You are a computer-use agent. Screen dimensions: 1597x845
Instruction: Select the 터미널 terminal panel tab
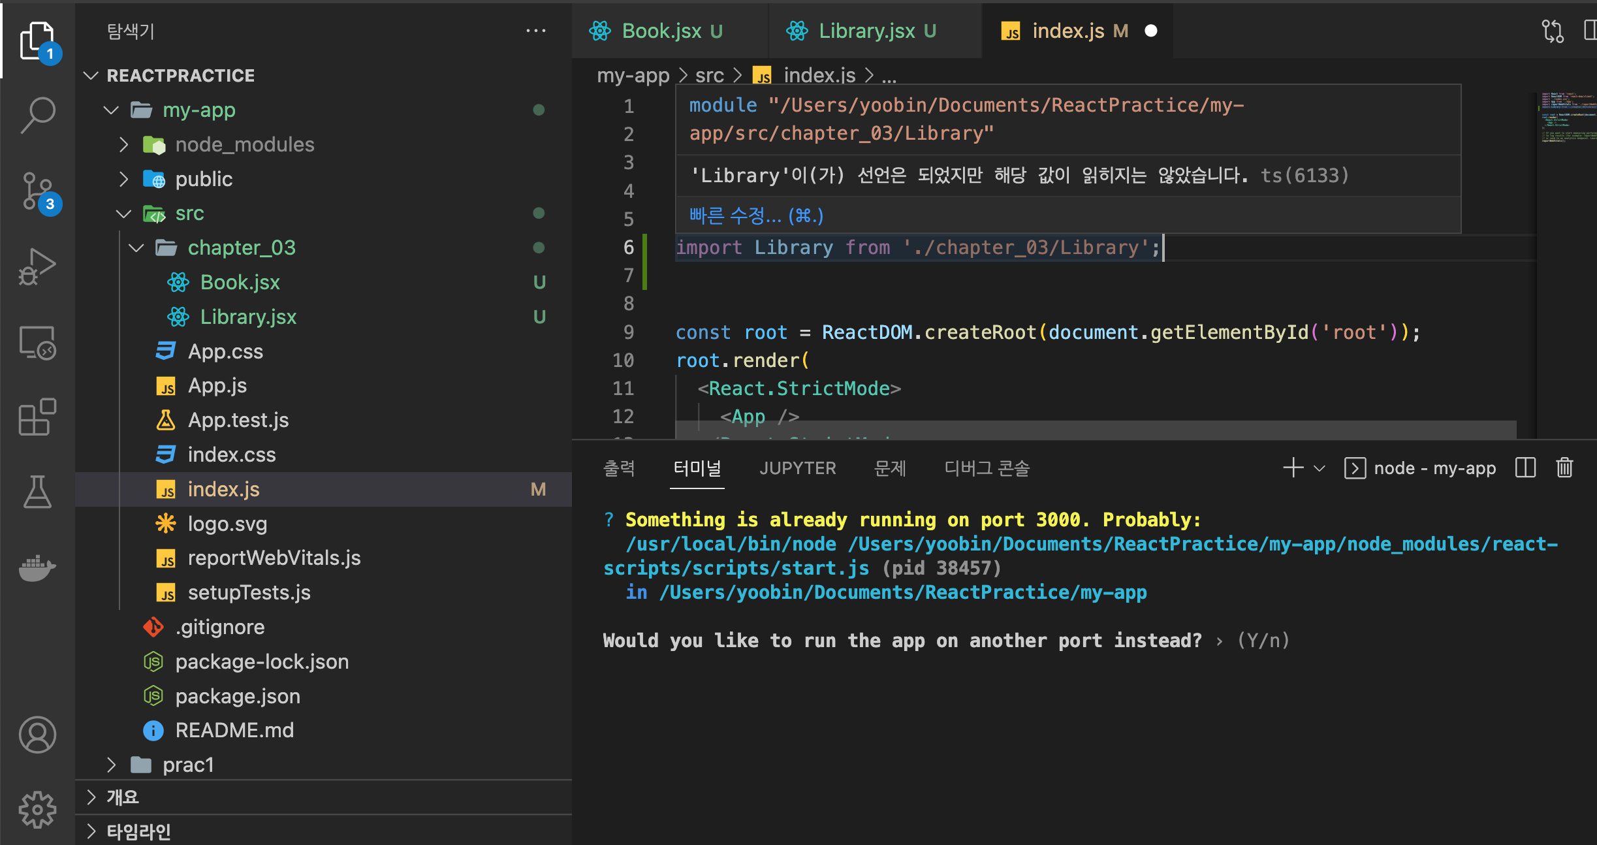pyautogui.click(x=697, y=468)
